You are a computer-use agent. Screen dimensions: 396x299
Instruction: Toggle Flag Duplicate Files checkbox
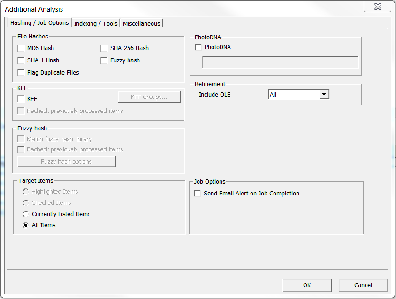21,73
